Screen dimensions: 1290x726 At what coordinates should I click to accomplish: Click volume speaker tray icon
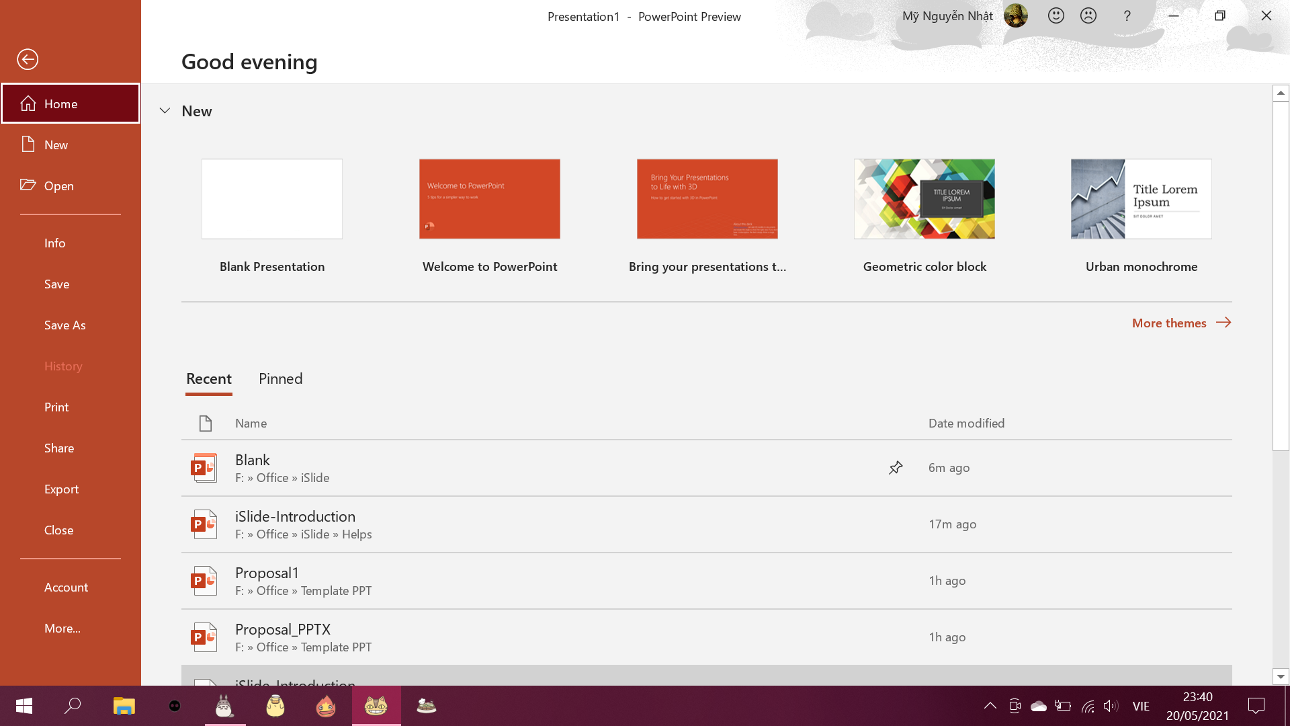click(x=1111, y=706)
